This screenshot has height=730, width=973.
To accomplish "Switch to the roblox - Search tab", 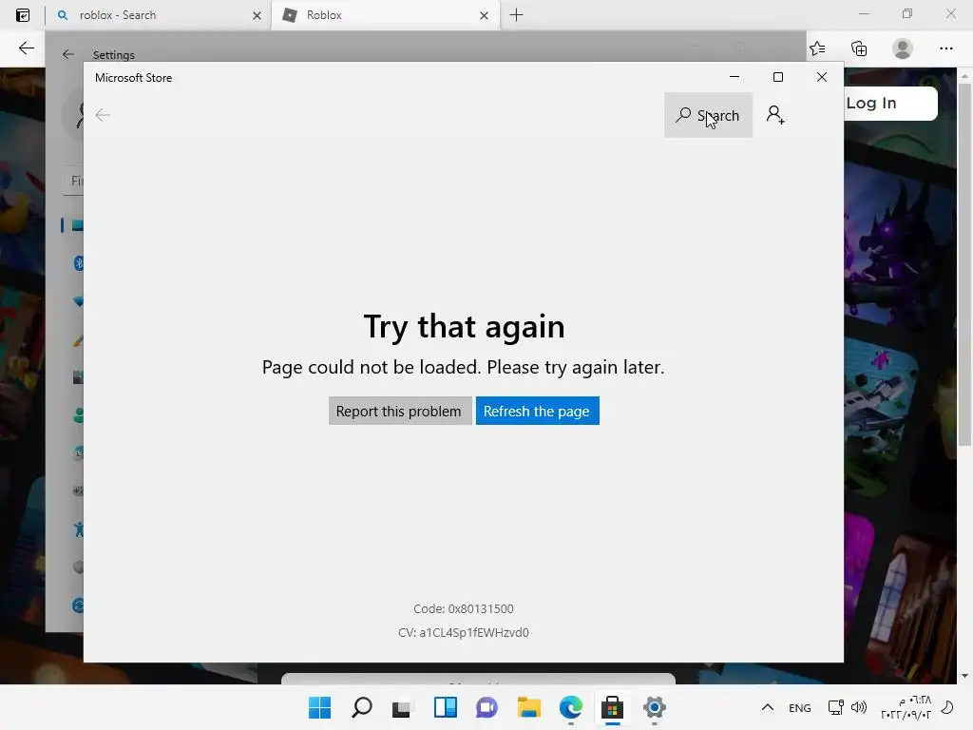I will pyautogui.click(x=159, y=15).
